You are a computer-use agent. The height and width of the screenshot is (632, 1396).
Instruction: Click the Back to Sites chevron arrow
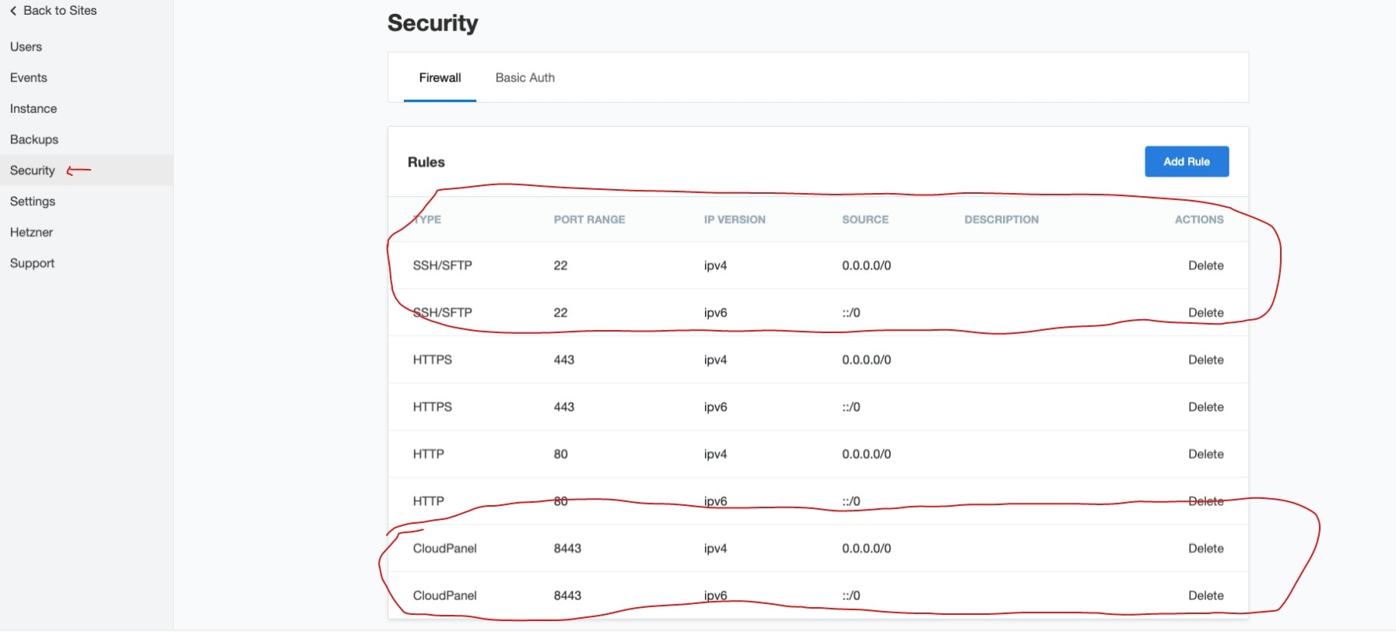click(13, 11)
